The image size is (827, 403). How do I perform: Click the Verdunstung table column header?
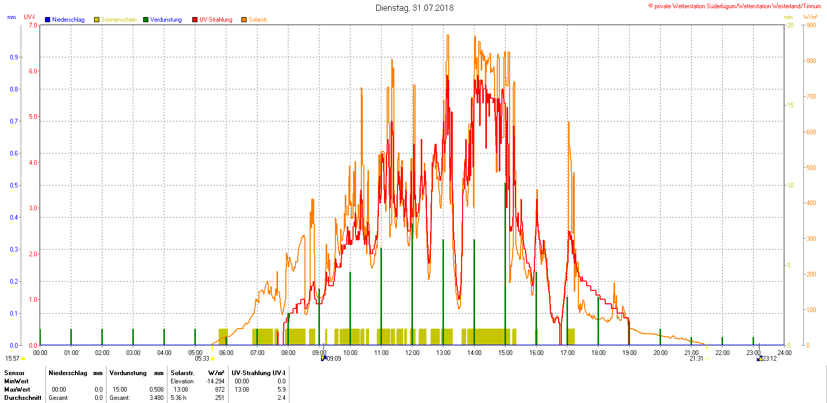click(128, 373)
